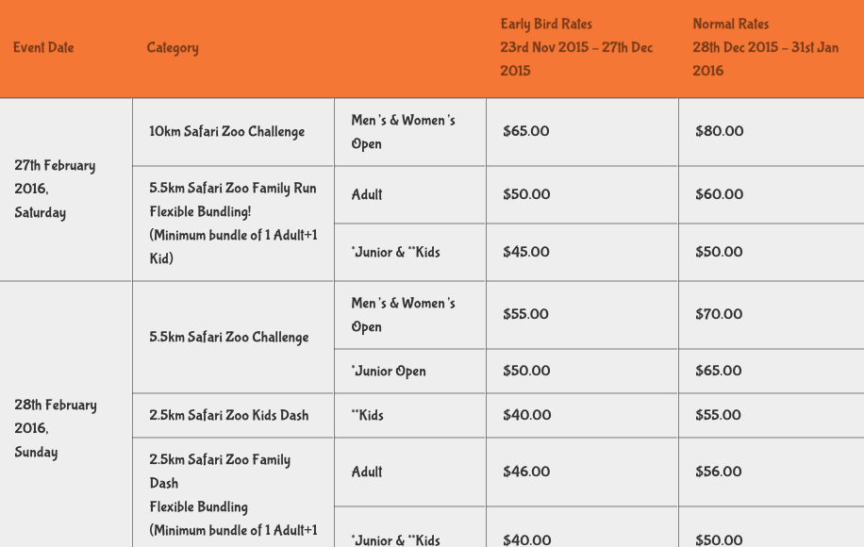This screenshot has height=547, width=864.
Task: Click the 5.5km Safari Zoo Challenge category
Action: (228, 337)
